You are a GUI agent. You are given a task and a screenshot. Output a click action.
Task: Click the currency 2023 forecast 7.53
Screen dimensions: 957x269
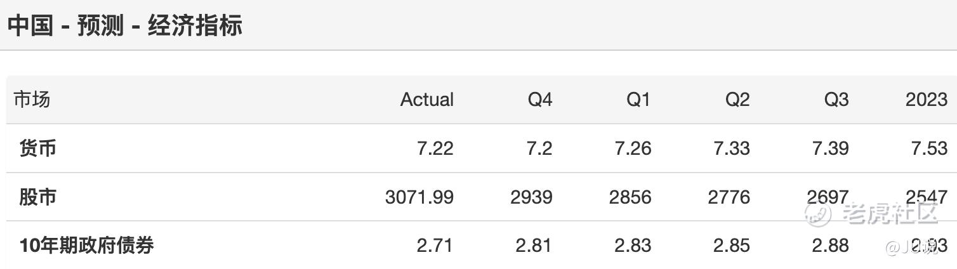(929, 148)
